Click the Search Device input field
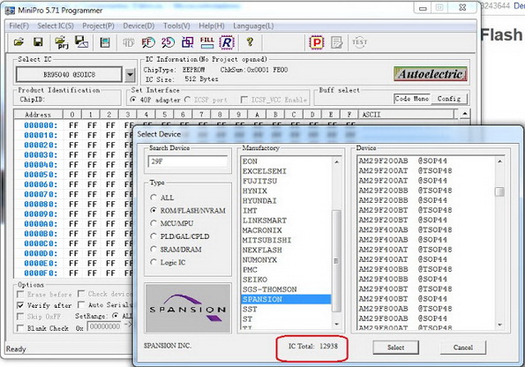The image size is (525, 367). (188, 161)
